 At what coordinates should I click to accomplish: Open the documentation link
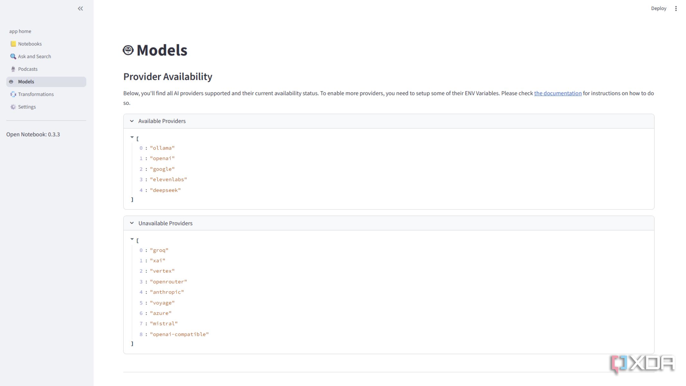click(558, 93)
